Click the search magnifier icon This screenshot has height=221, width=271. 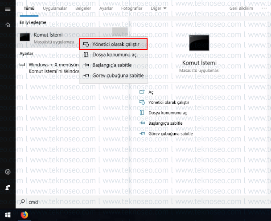(22, 202)
